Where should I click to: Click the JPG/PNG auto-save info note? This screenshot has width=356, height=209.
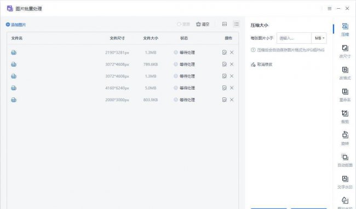(288, 50)
